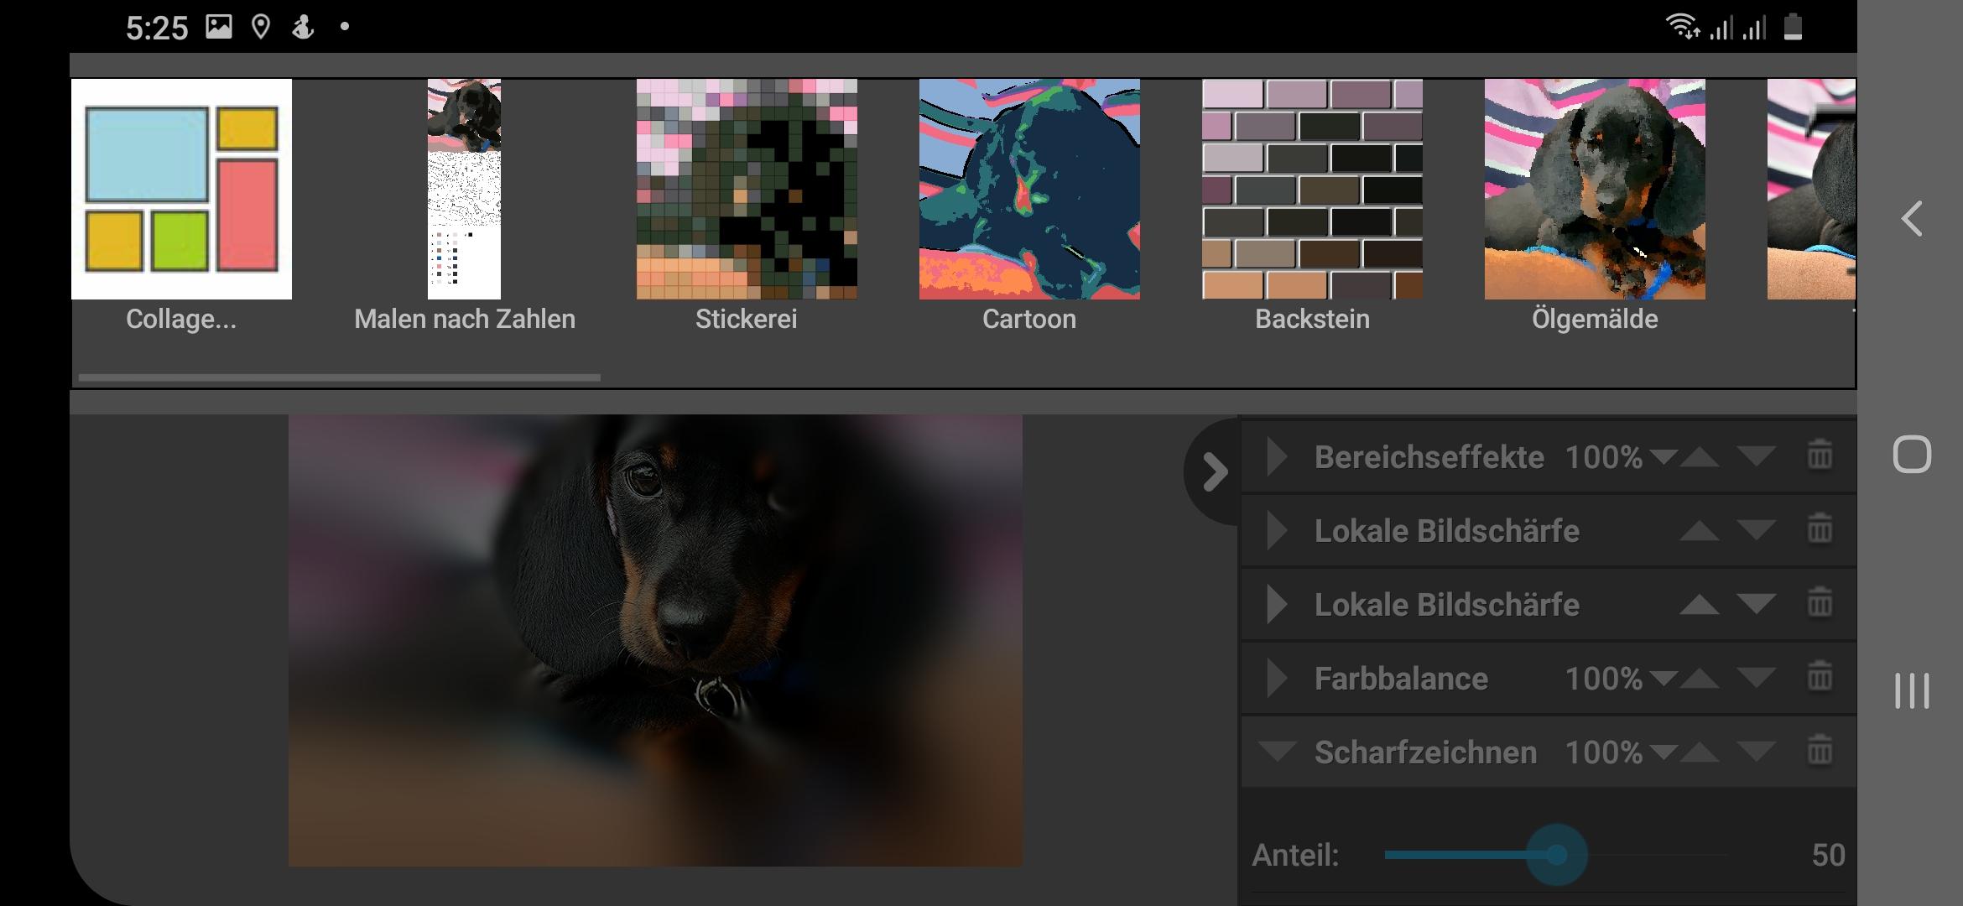The width and height of the screenshot is (1963, 906).
Task: Move first Lokale Bildschärfe up
Action: click(x=1700, y=531)
